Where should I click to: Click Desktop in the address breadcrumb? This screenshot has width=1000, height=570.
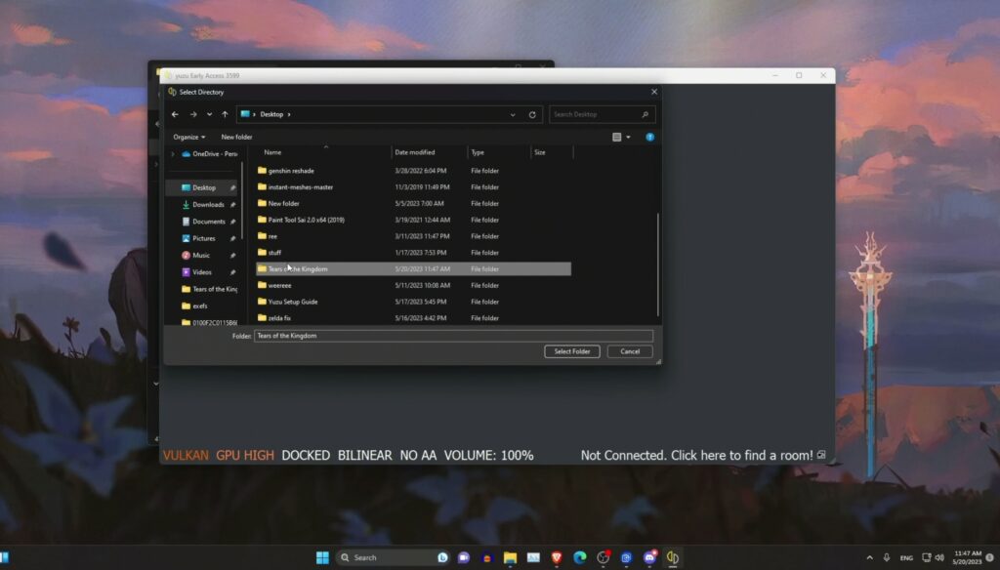click(x=271, y=115)
